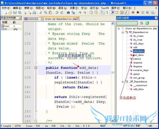
Task: Print the document using the printer icon
Action: [34, 12]
